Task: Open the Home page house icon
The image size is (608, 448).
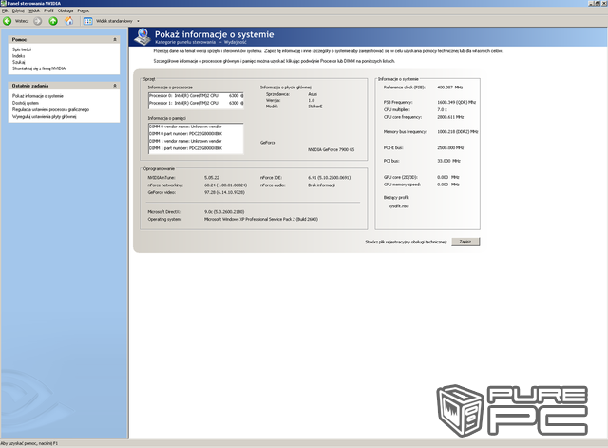Action: (x=69, y=21)
